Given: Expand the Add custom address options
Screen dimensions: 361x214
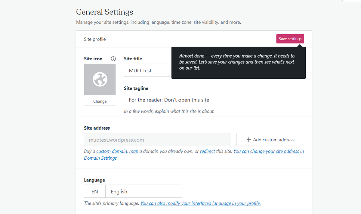Looking at the screenshot, I should [270, 139].
